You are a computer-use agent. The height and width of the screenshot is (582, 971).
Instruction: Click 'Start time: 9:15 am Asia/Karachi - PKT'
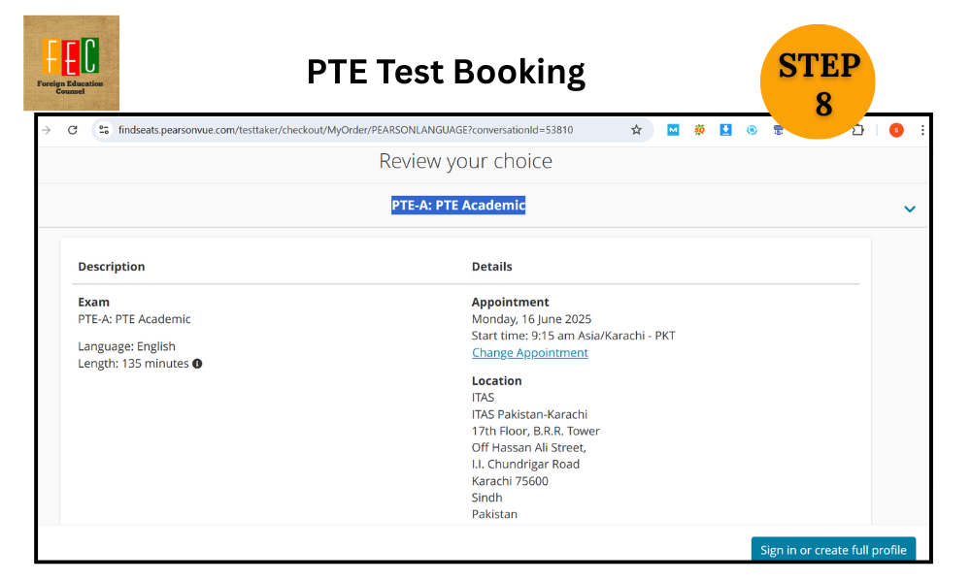[x=574, y=336]
